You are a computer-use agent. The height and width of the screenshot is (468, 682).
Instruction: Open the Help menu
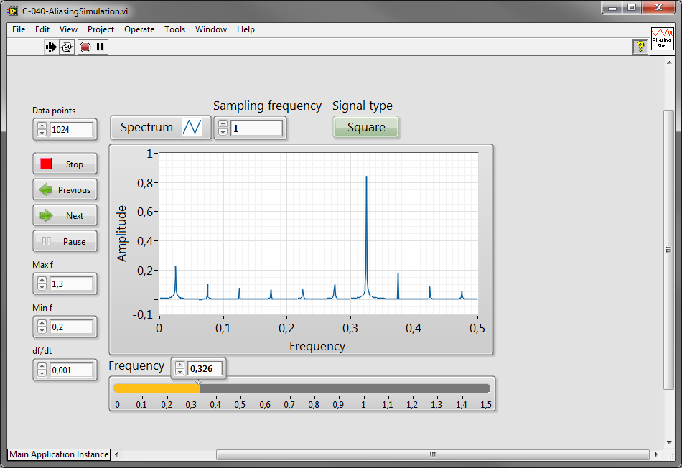click(x=246, y=29)
